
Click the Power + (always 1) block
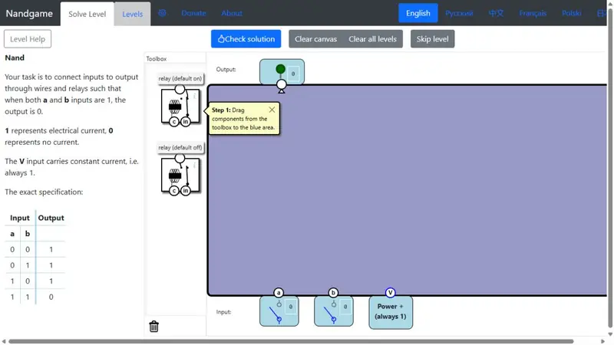[391, 312]
